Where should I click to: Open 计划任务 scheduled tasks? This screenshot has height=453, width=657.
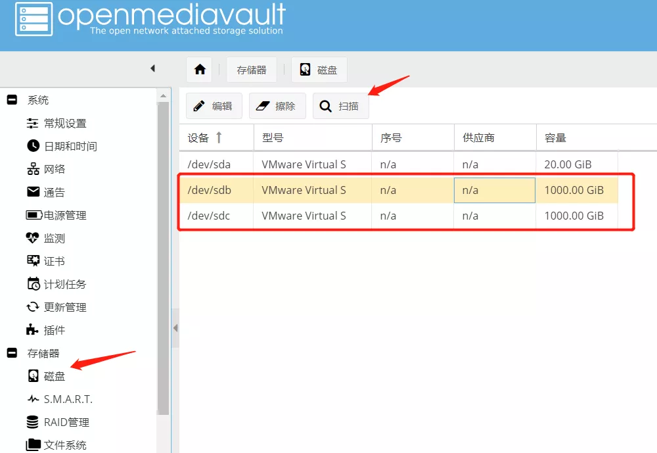tap(64, 285)
